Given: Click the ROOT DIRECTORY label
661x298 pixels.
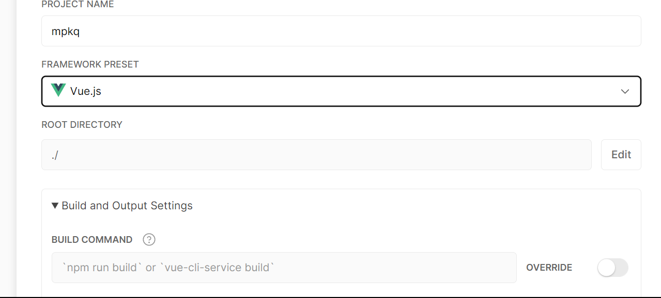Looking at the screenshot, I should click(x=82, y=125).
